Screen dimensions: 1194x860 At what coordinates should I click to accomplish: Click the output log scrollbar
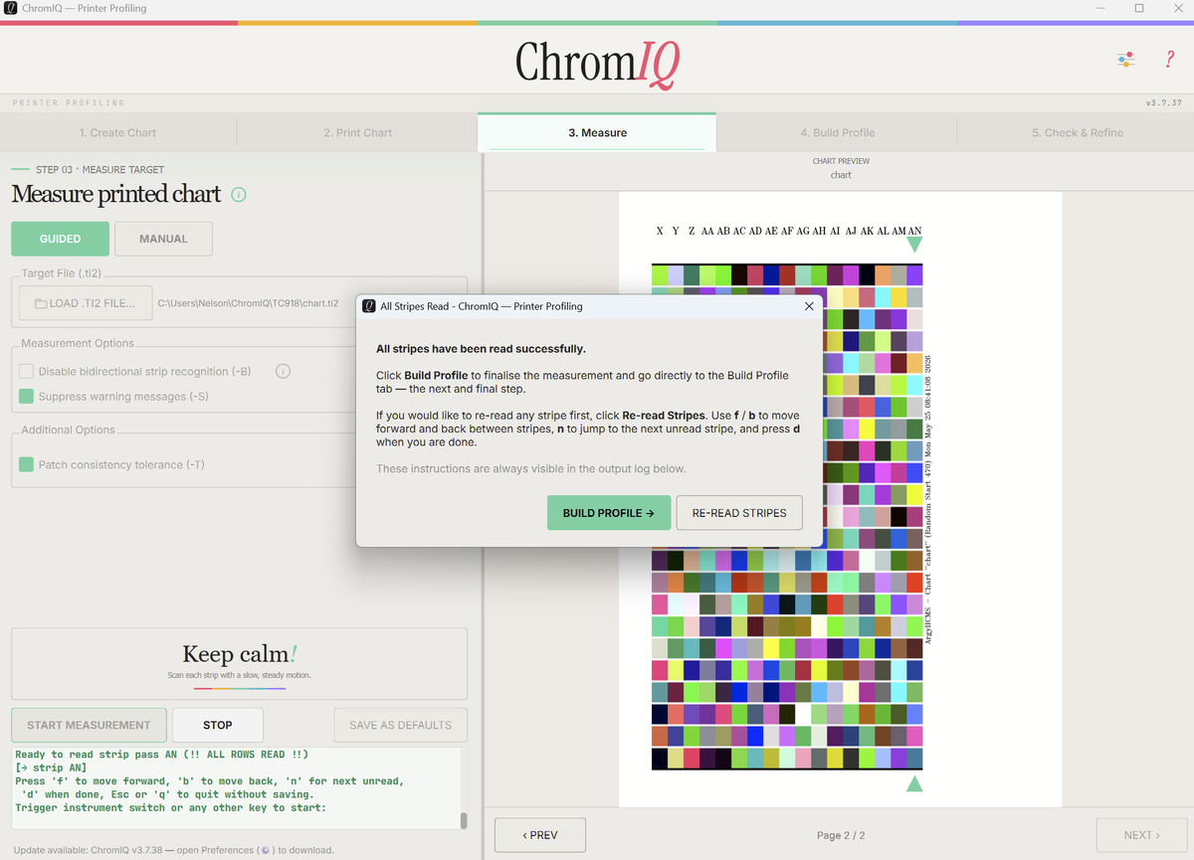pos(463,820)
